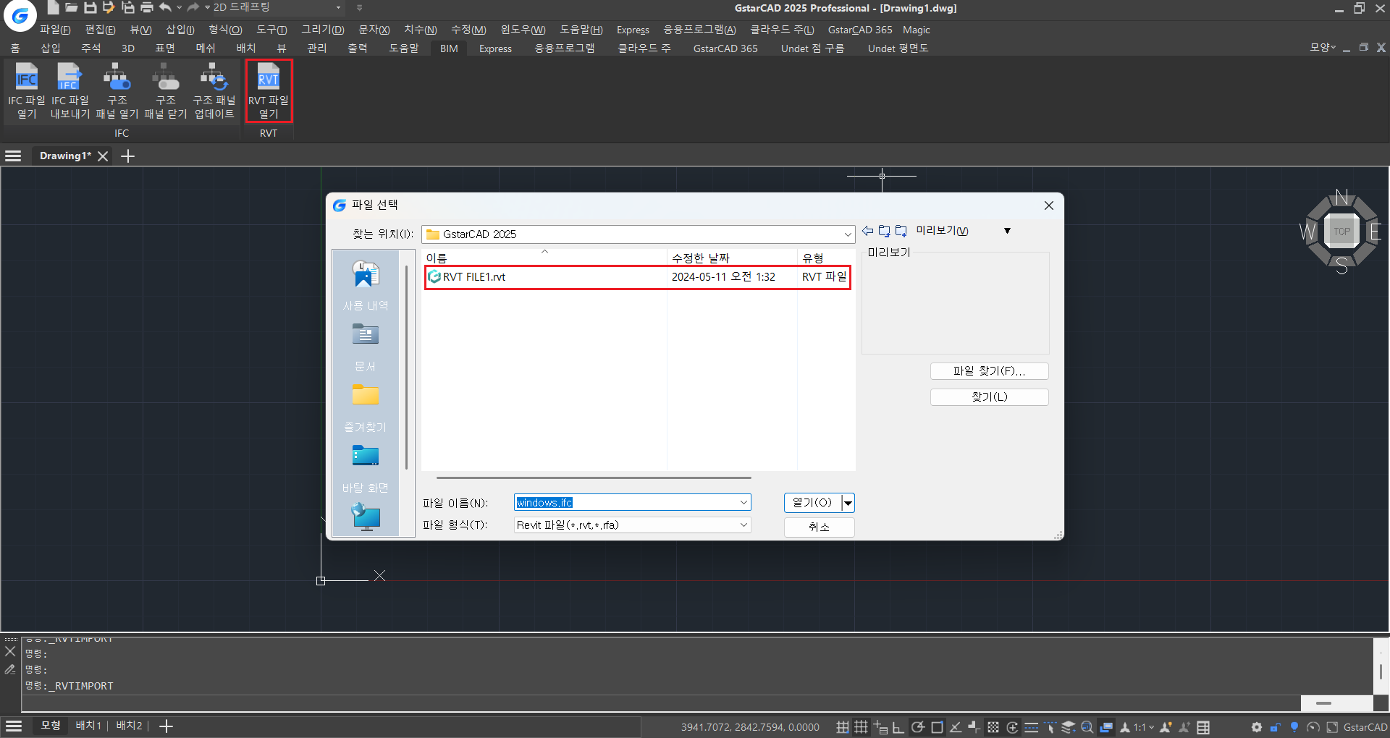Screen dimensions: 1390x738
Task: Expand the 미리보기 view options arrow
Action: [1007, 231]
